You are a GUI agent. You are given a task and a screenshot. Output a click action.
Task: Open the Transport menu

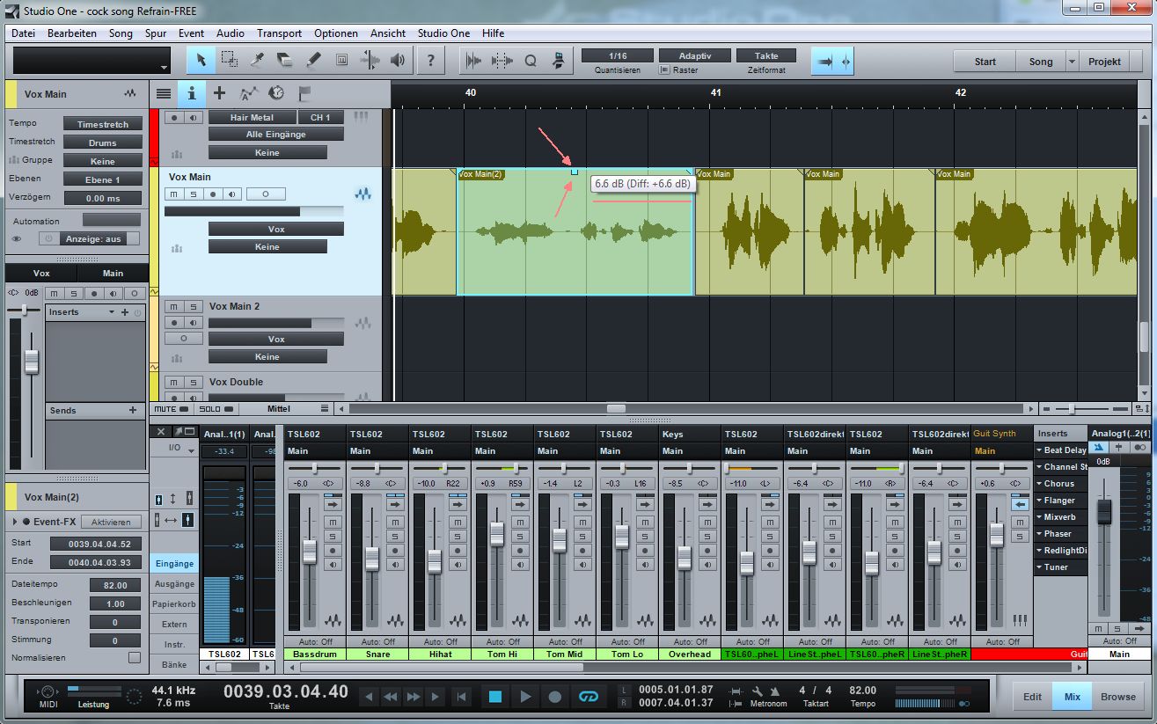(279, 33)
